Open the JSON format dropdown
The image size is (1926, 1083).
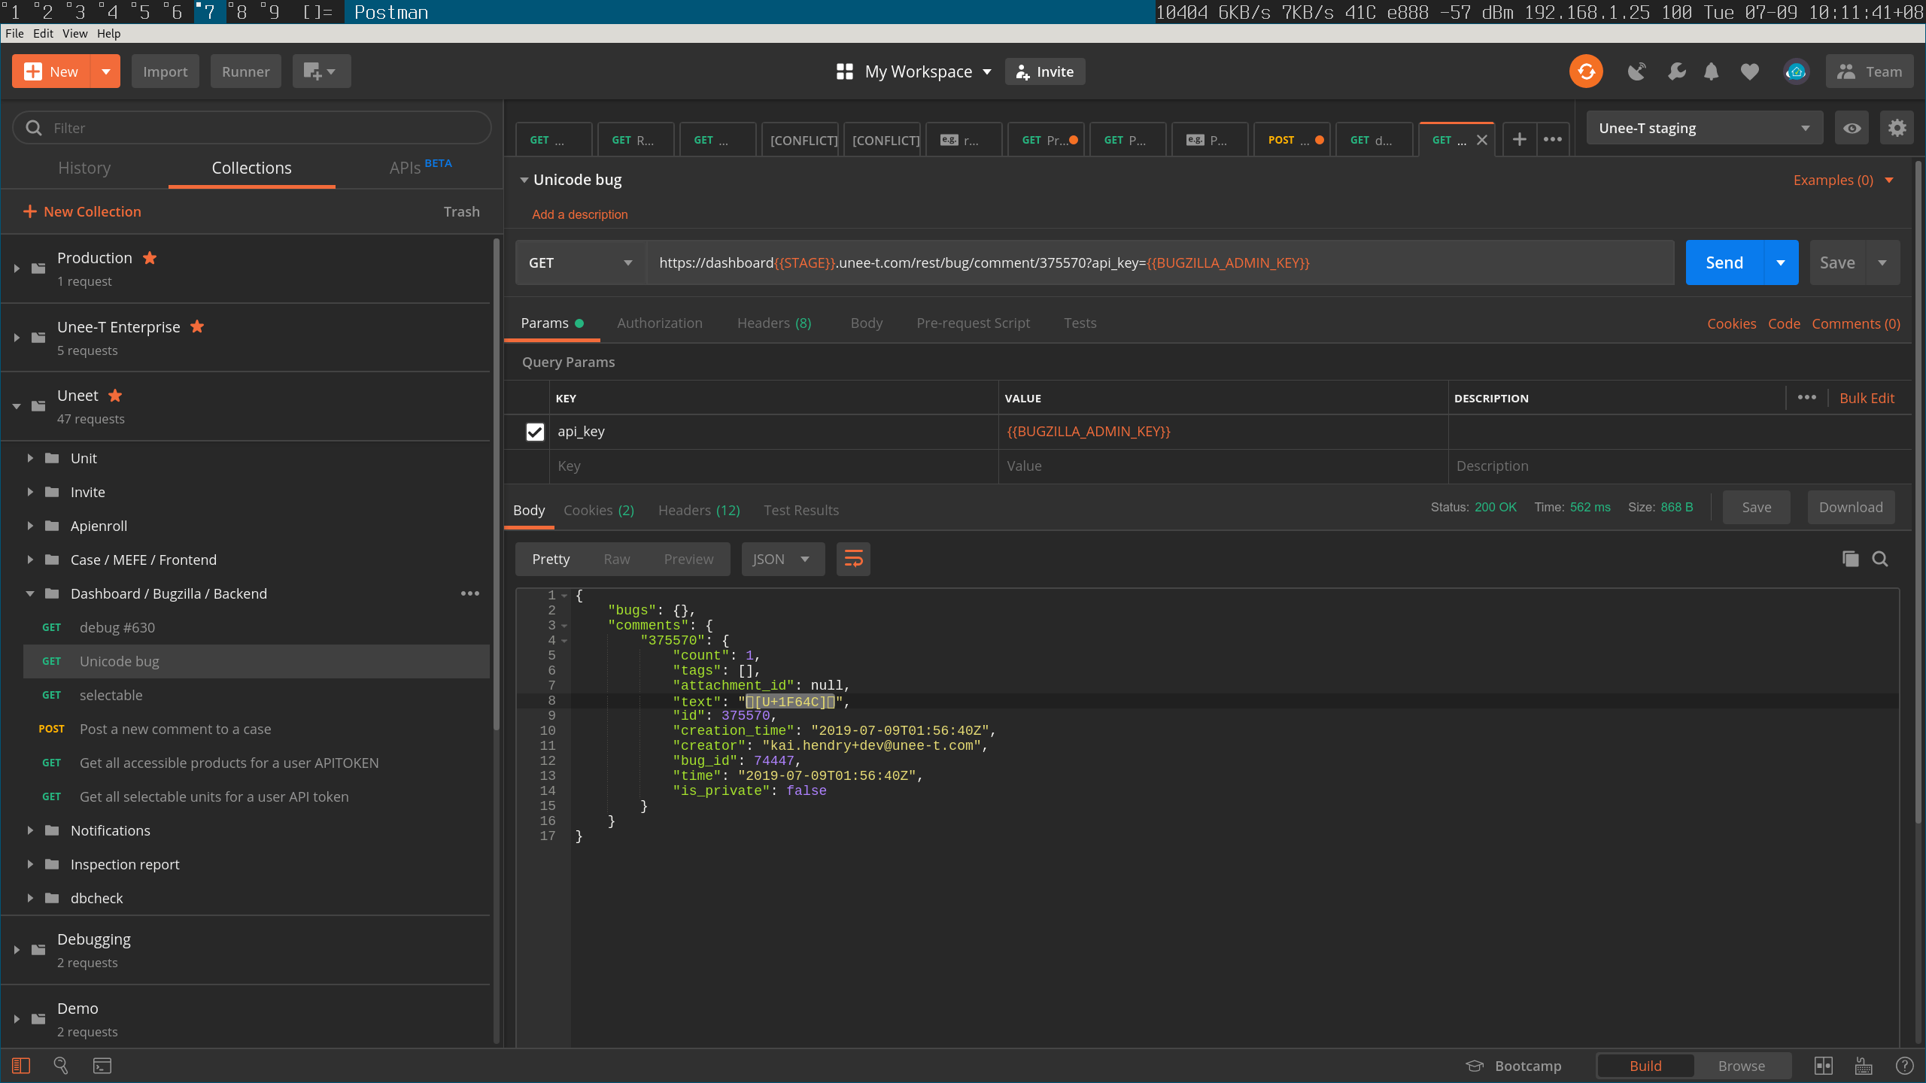[x=782, y=560]
